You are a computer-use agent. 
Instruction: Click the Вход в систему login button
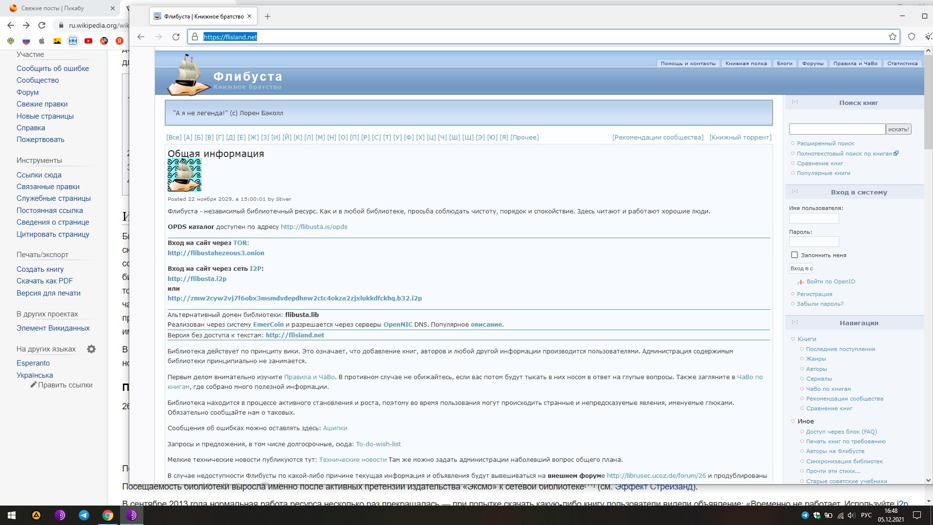pos(801,268)
